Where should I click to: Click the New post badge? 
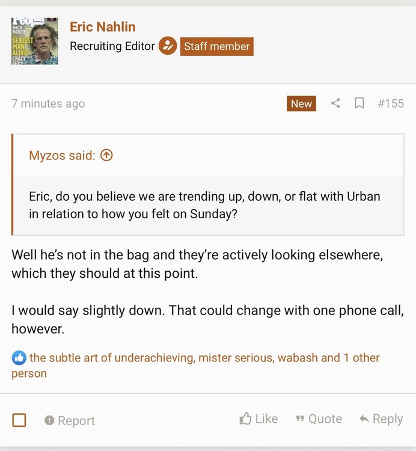tap(301, 103)
